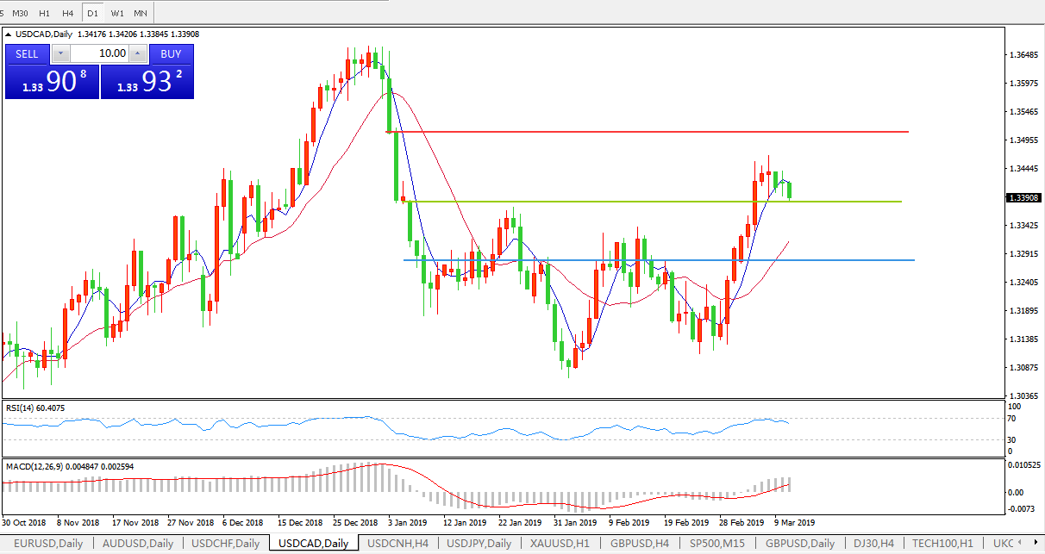Switch to M30 timeframe

(21, 13)
